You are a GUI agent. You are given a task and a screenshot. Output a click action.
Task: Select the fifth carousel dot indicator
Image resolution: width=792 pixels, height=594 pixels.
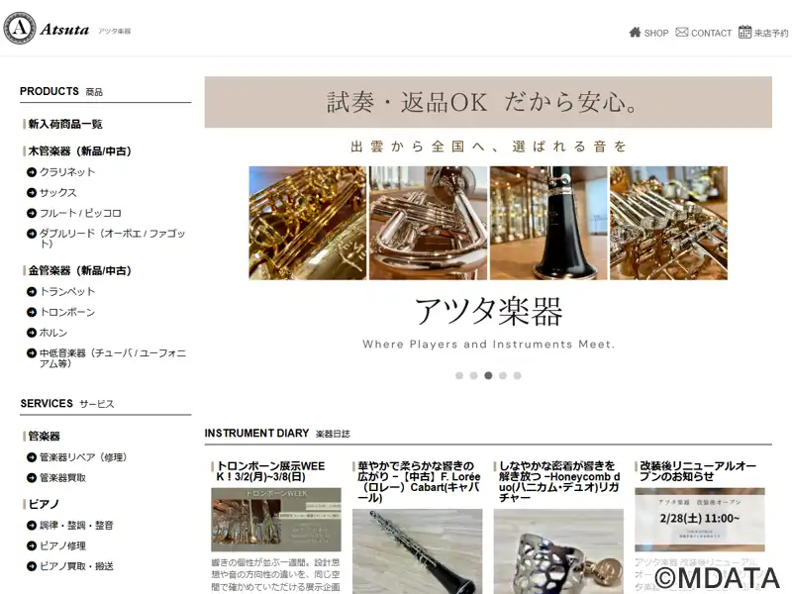(517, 375)
